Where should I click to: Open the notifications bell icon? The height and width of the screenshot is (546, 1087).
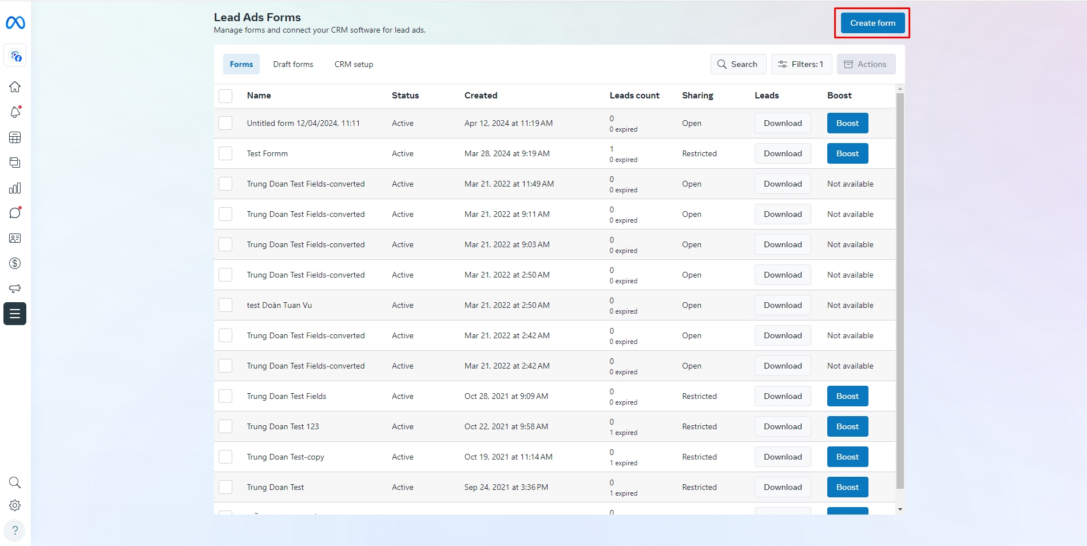[x=15, y=112]
